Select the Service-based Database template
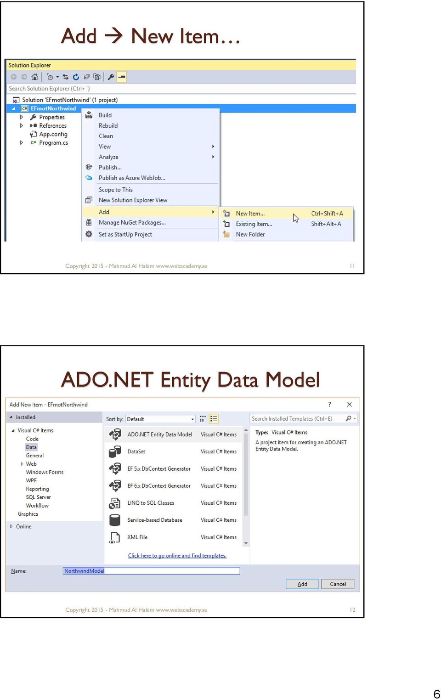Image resolution: width=441 pixels, height=699 pixels. (174, 520)
